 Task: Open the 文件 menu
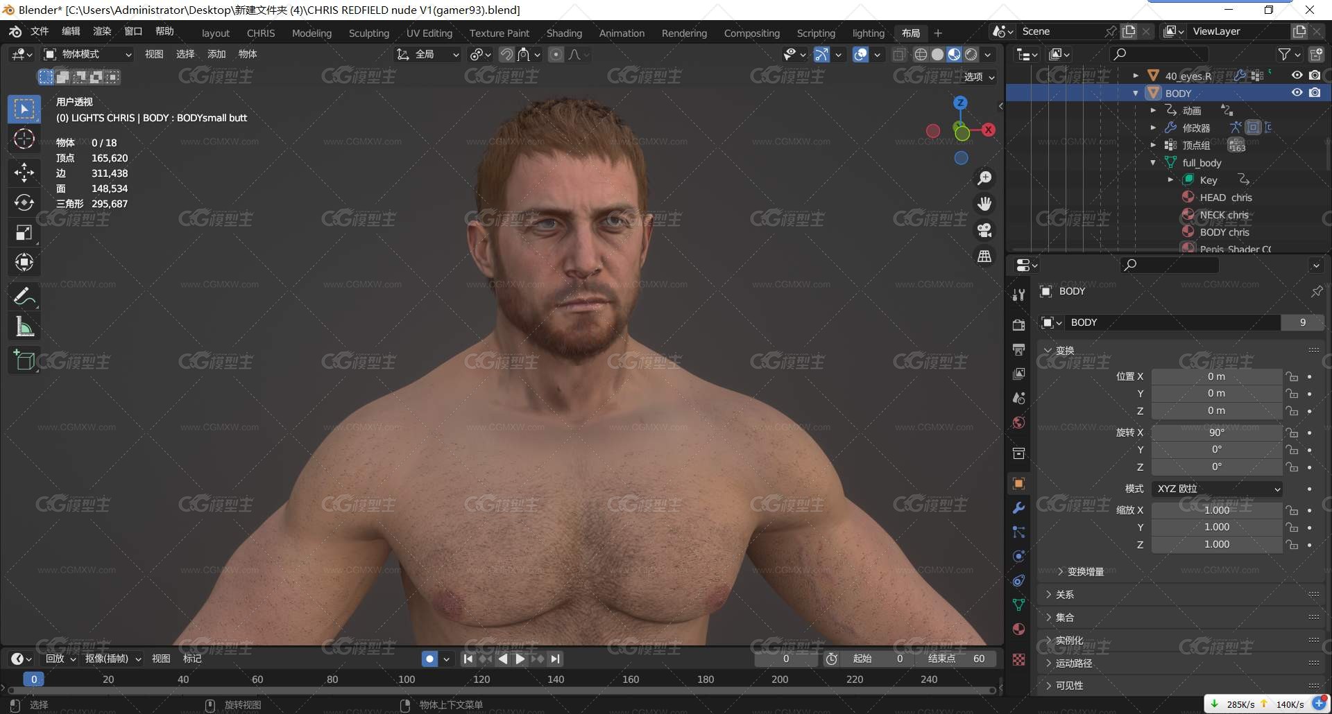(40, 31)
